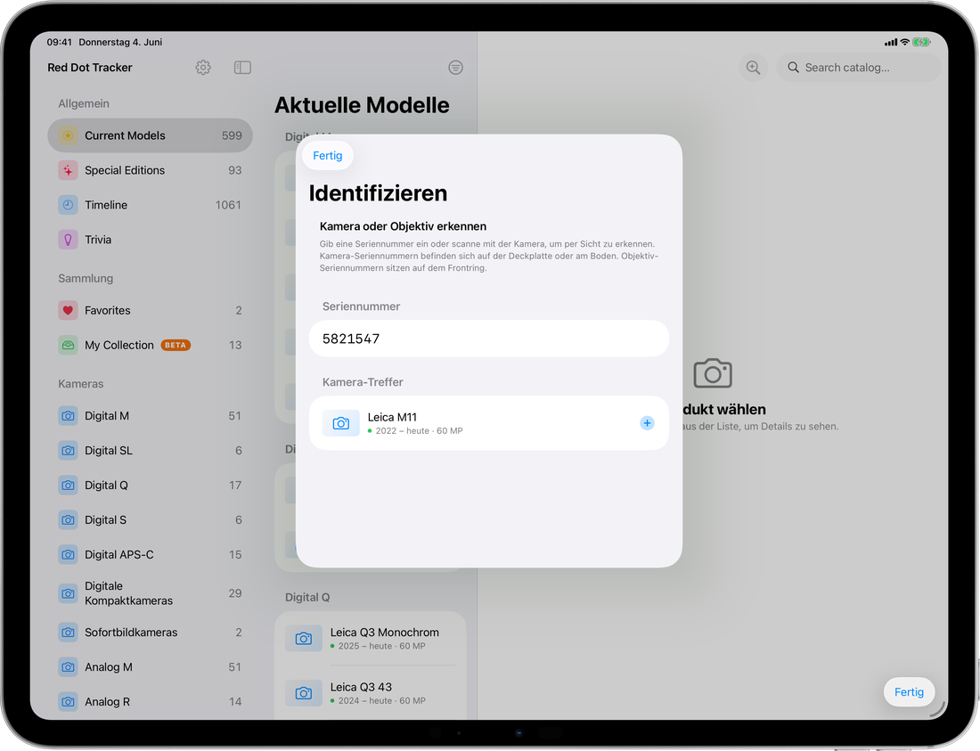Click Leica Q3 43 camera thumbnail
This screenshot has width=980, height=751.
(304, 693)
